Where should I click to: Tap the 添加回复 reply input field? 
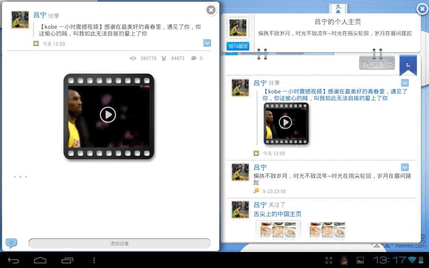pos(119,243)
